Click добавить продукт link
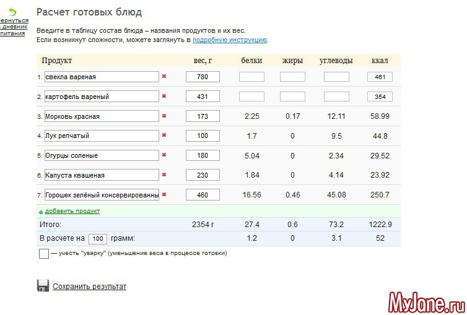The width and height of the screenshot is (467, 315). point(72,211)
